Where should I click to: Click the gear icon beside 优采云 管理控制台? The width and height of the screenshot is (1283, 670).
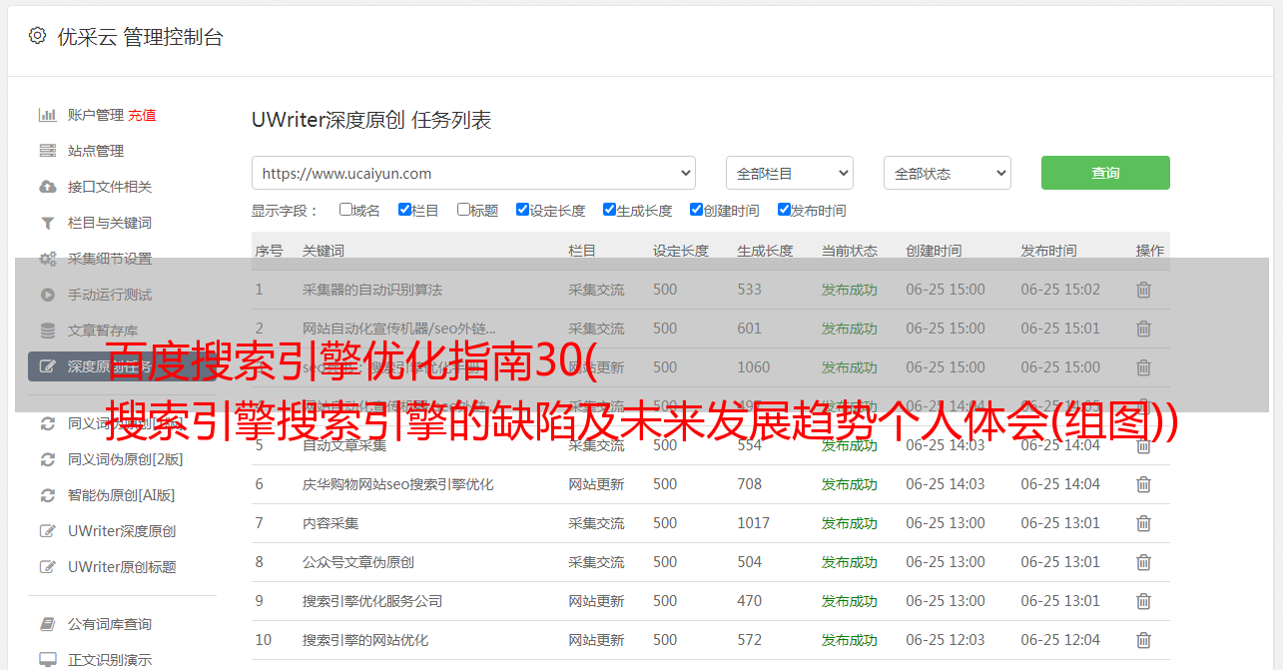37,36
